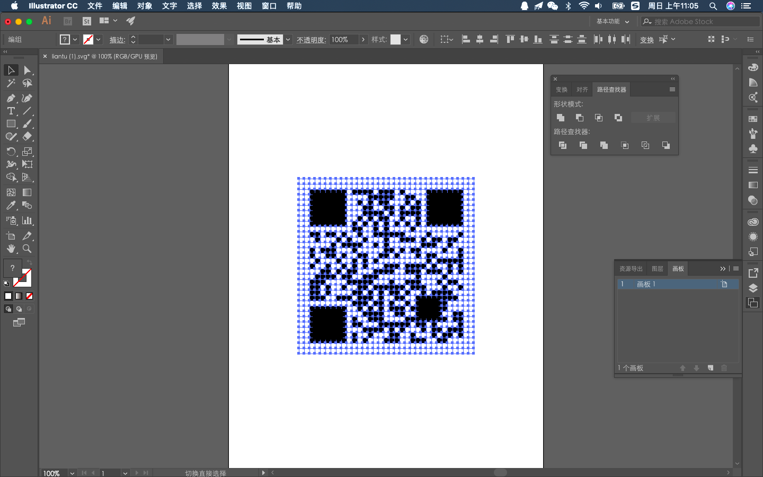Open the stroke weight dropdown
The width and height of the screenshot is (763, 477).
[x=168, y=39]
